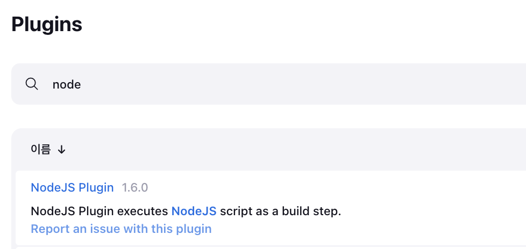The width and height of the screenshot is (526, 249).
Task: Follow the NodeJS link in the description
Action: (194, 211)
